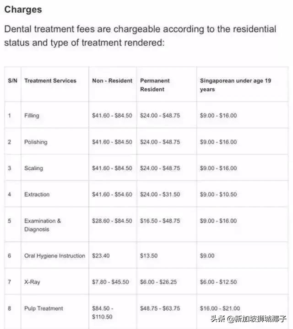Click the "Oral Hygiene Instruction" label

pyautogui.click(x=54, y=256)
